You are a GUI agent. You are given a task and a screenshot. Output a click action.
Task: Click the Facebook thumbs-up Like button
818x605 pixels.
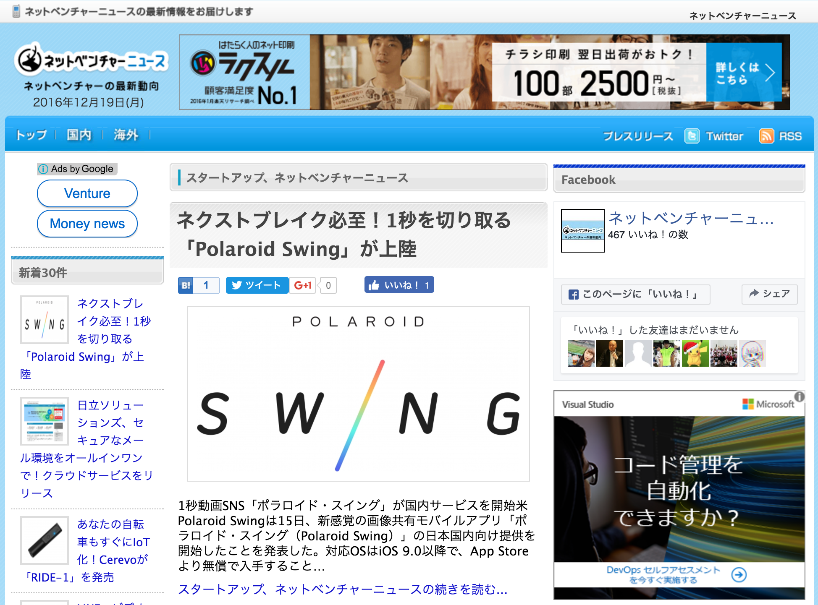click(399, 285)
